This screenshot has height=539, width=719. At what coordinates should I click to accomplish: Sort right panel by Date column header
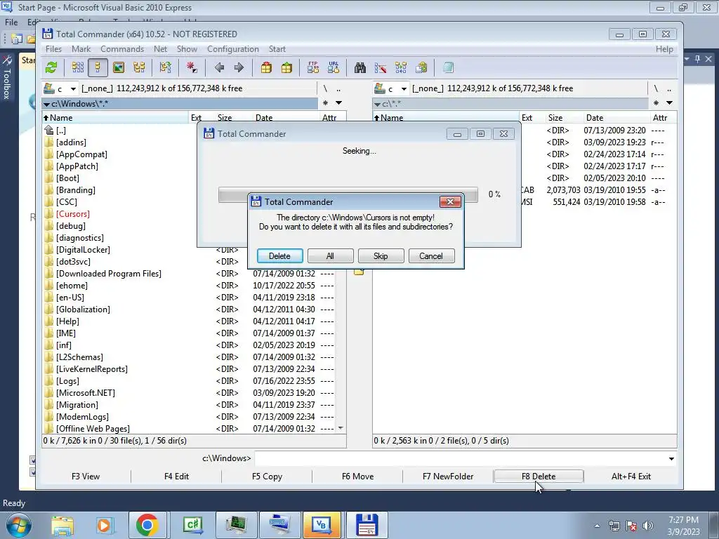[616, 118]
